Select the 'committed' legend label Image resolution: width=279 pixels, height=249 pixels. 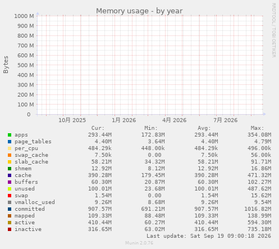pyautogui.click(x=30, y=209)
